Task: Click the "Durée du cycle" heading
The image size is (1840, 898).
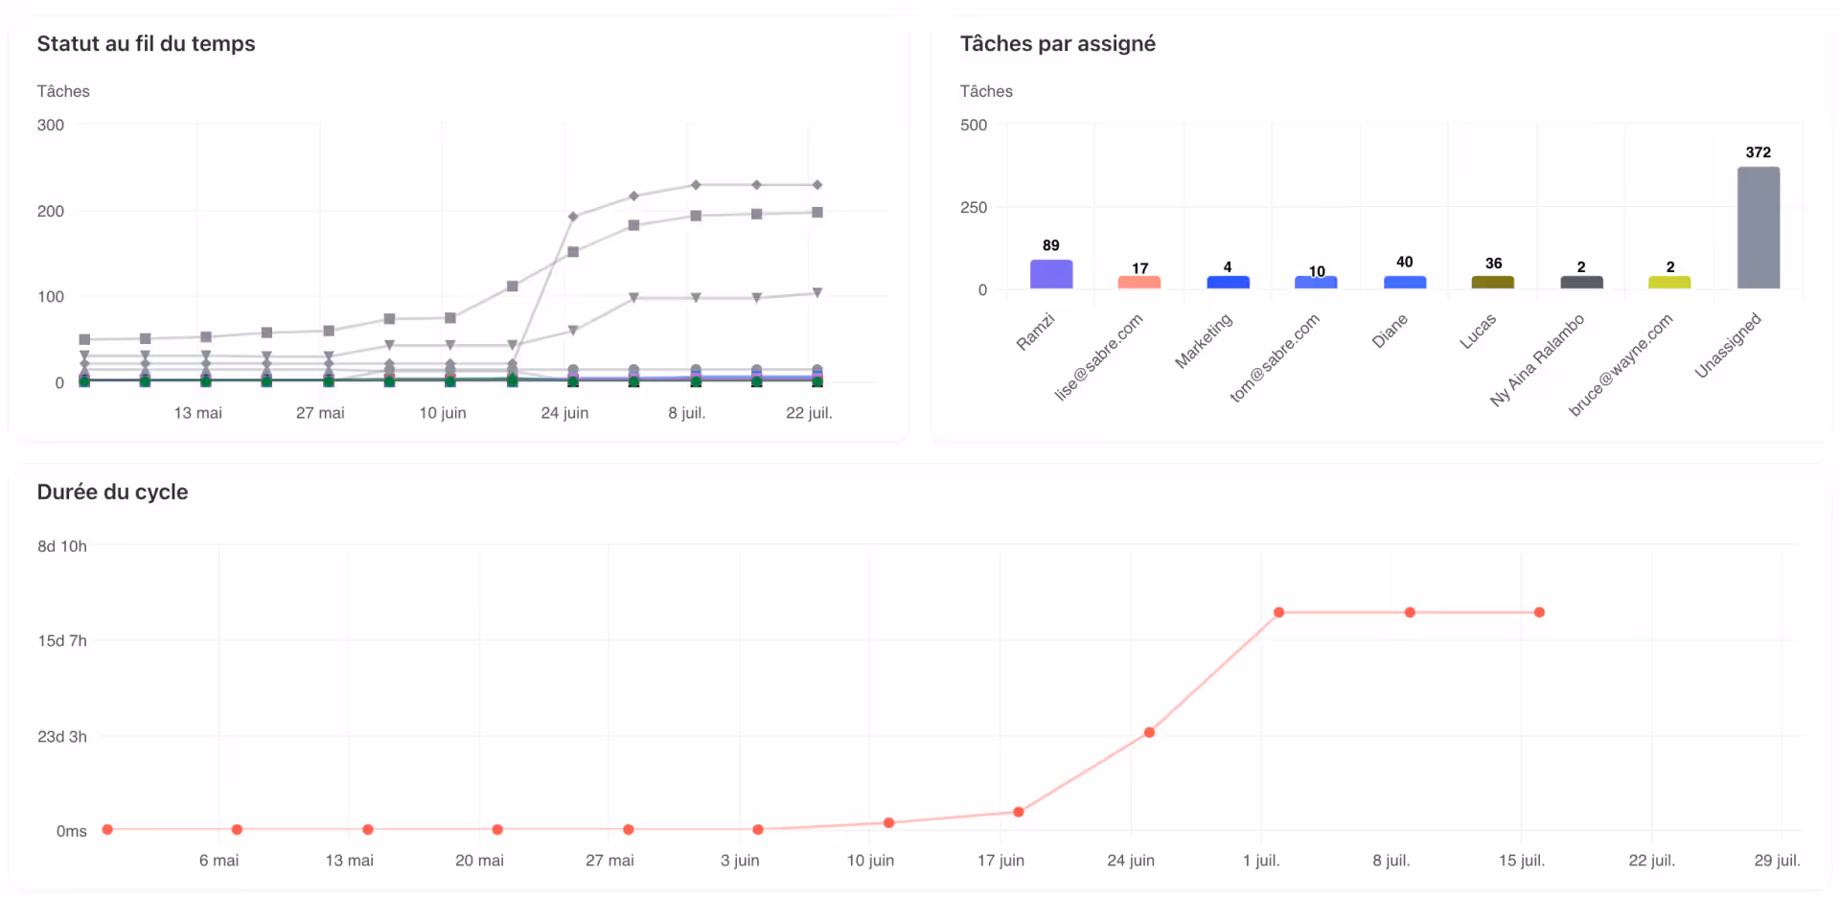Action: tap(112, 493)
